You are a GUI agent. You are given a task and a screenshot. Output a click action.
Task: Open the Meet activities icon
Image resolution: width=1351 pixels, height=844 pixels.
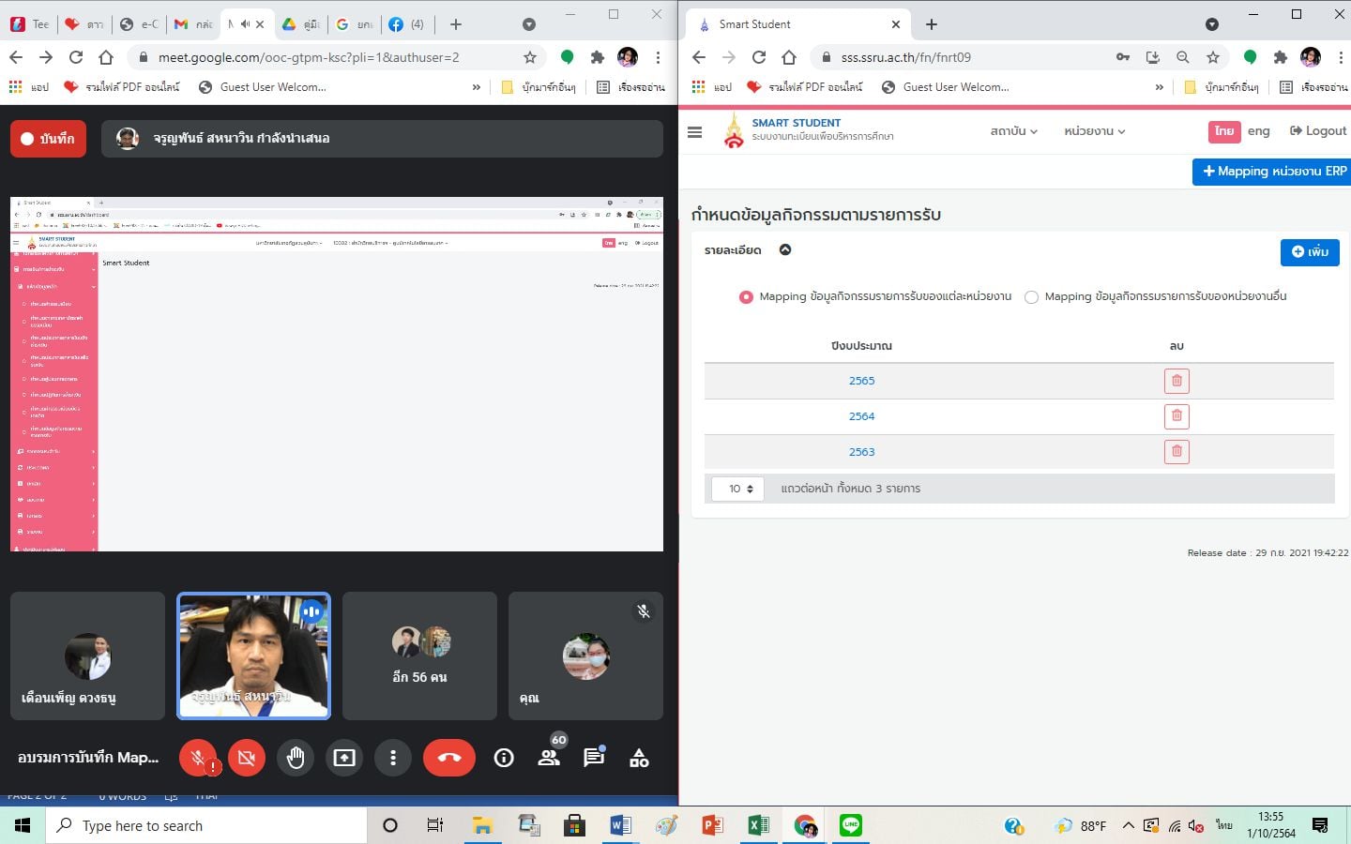point(639,758)
